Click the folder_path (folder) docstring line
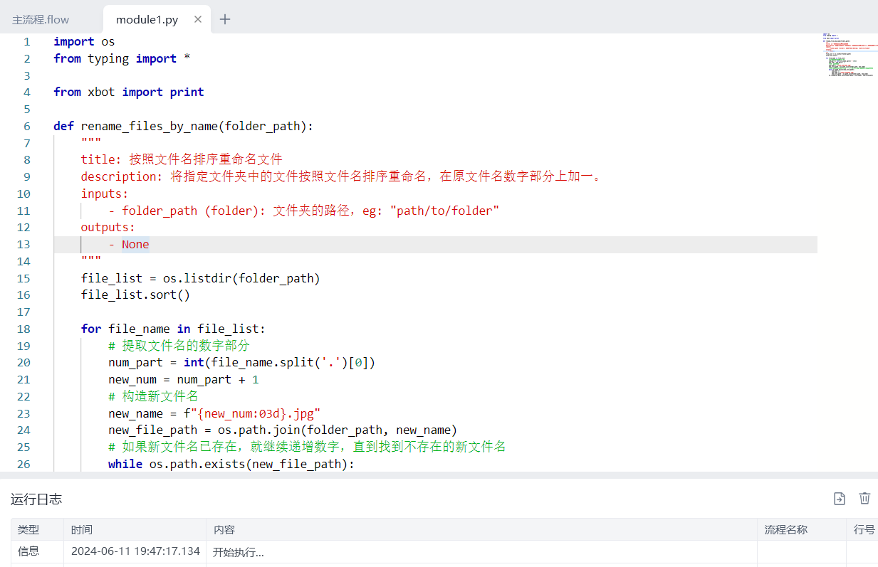The image size is (878, 567). pyautogui.click(x=304, y=211)
